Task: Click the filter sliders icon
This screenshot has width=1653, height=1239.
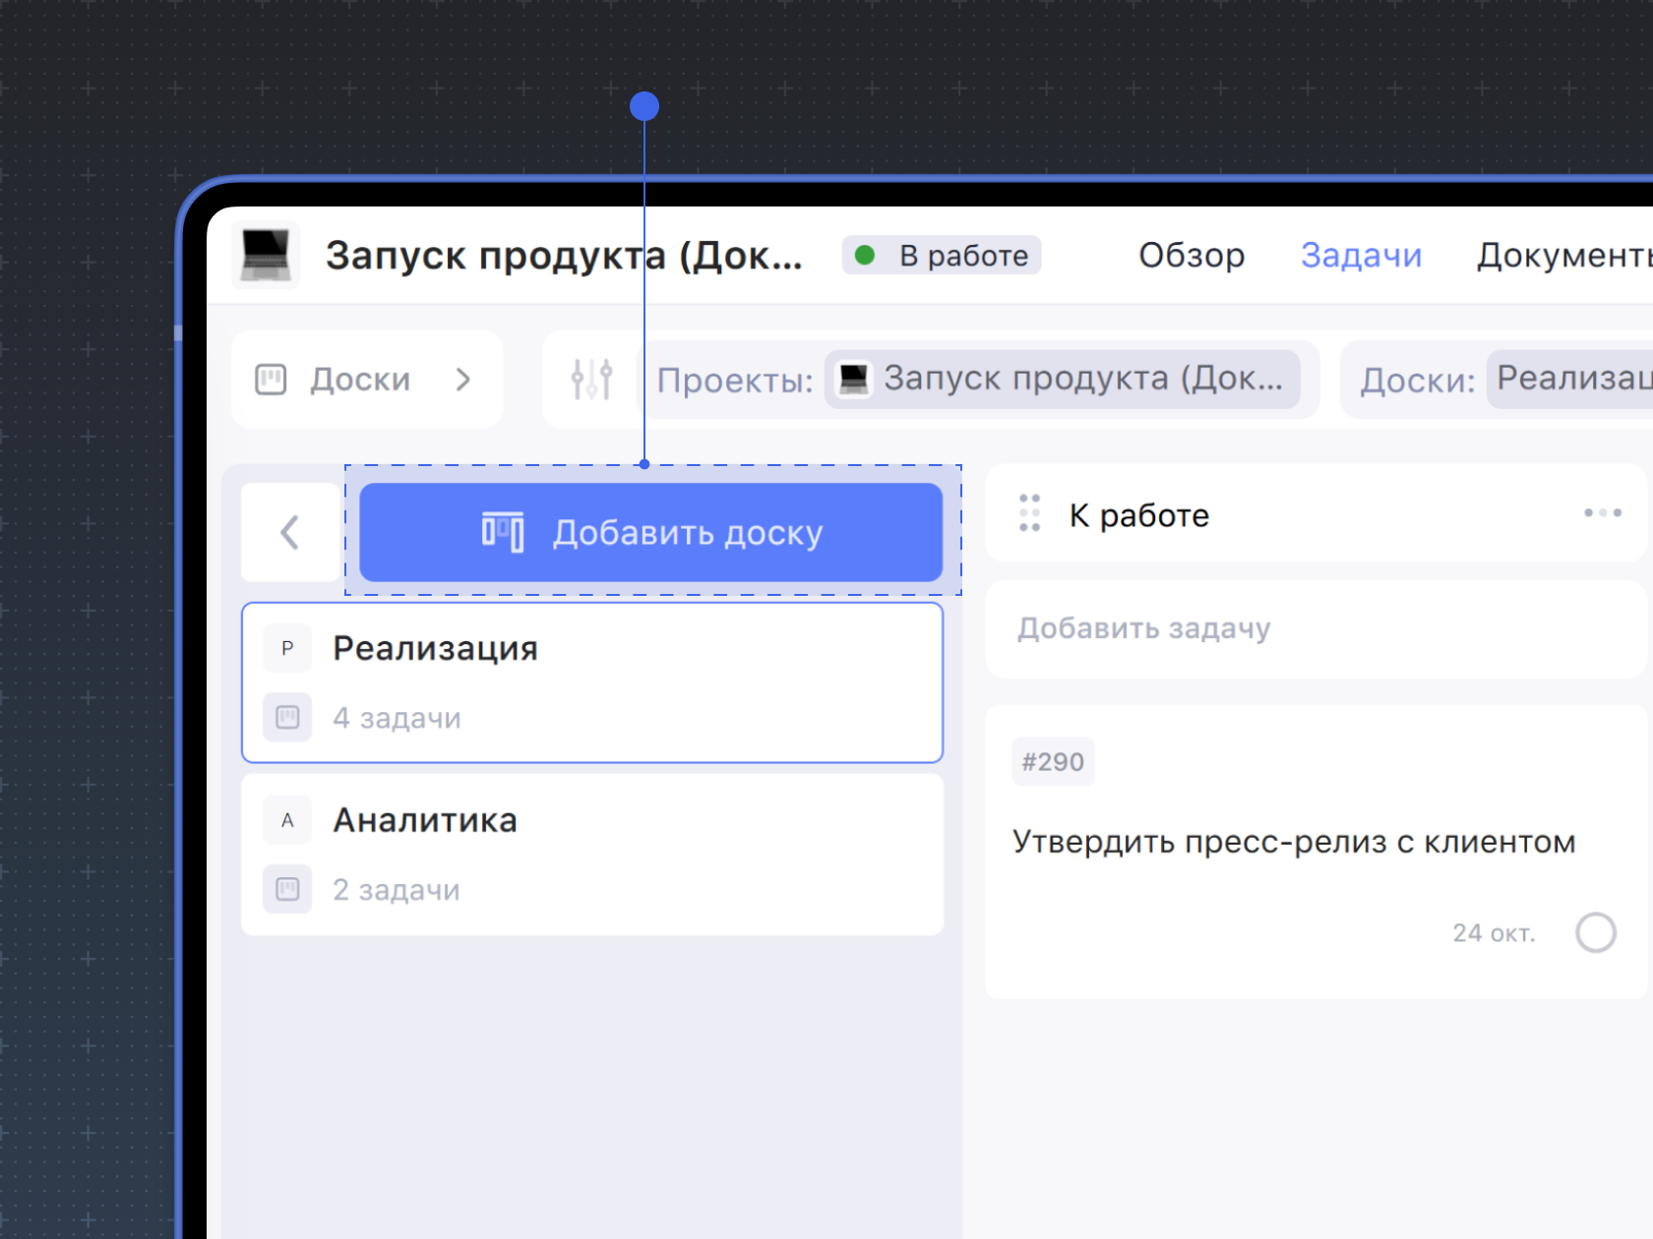Action: 591,379
